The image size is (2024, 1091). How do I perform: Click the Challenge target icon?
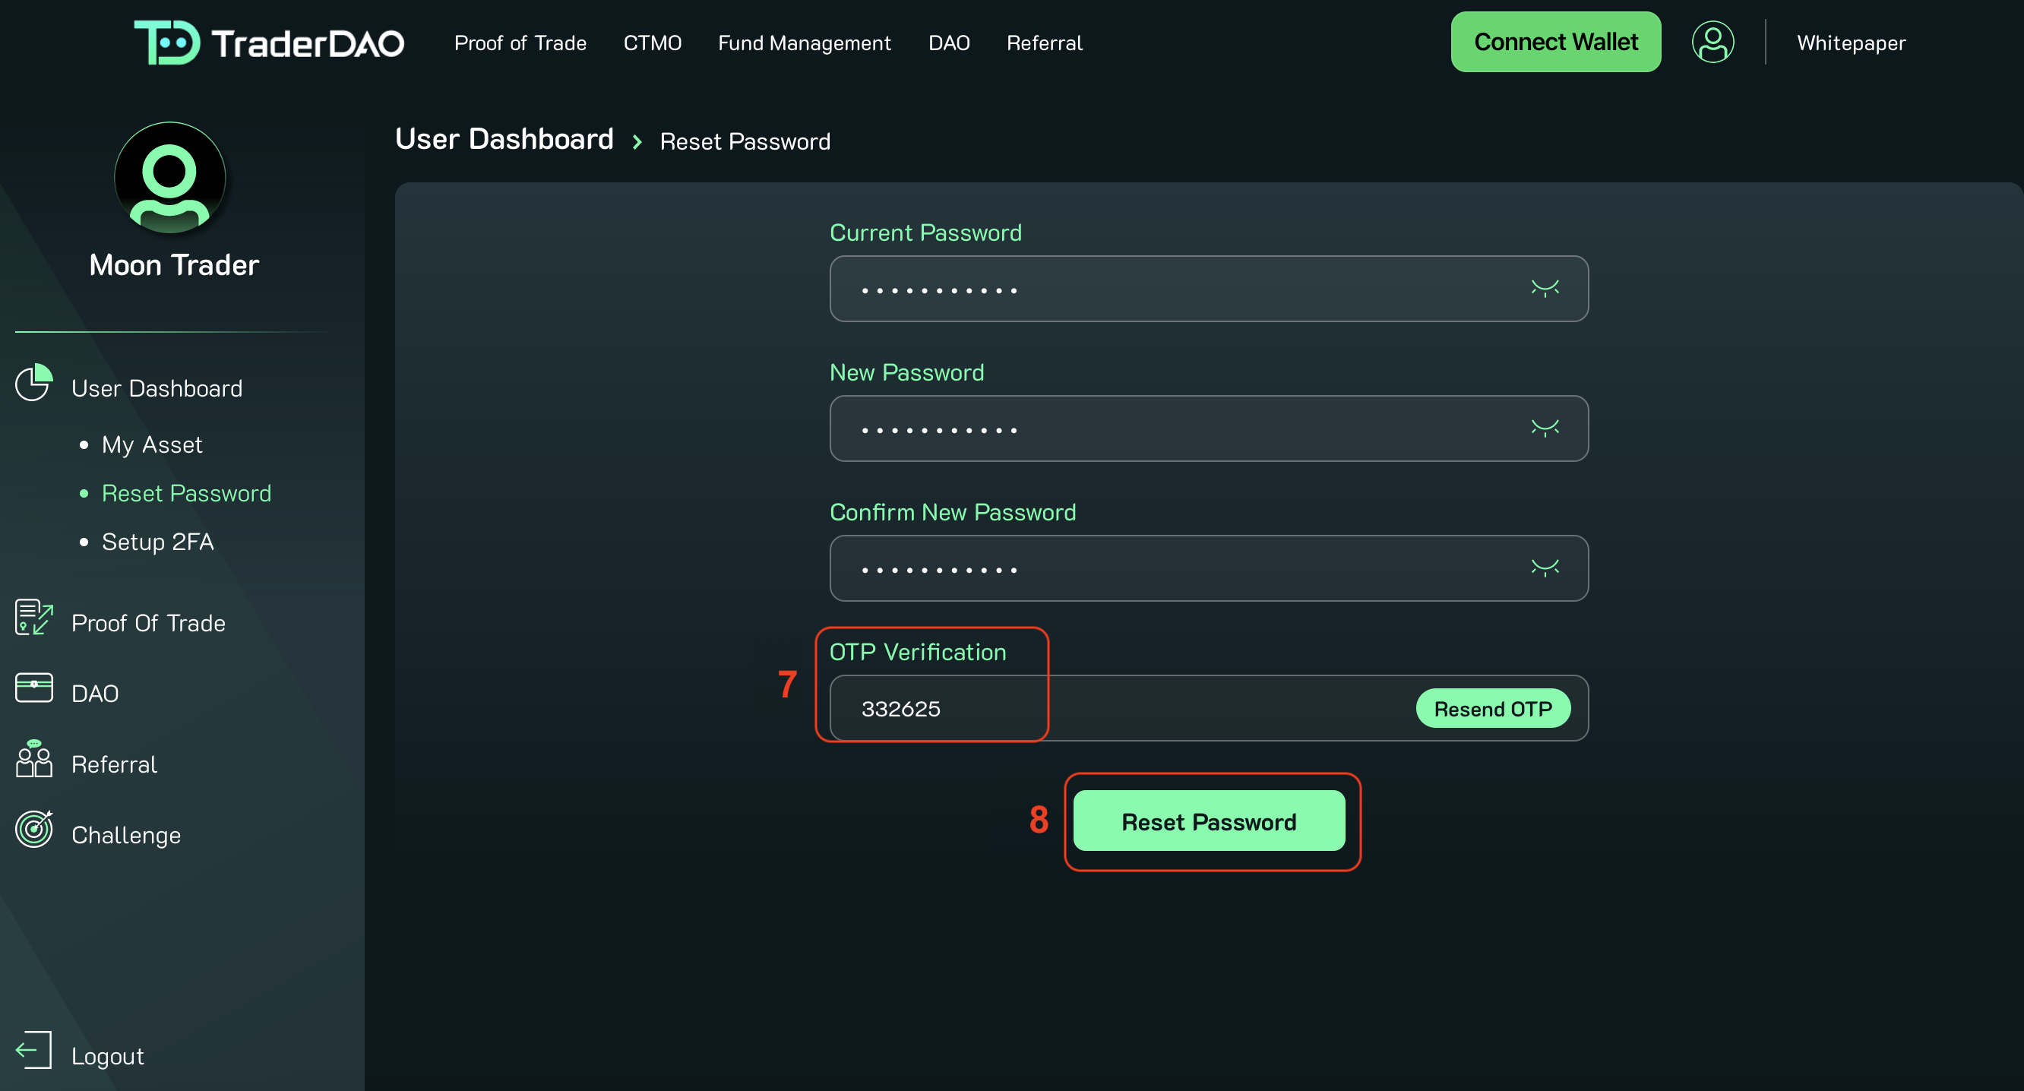coord(33,830)
